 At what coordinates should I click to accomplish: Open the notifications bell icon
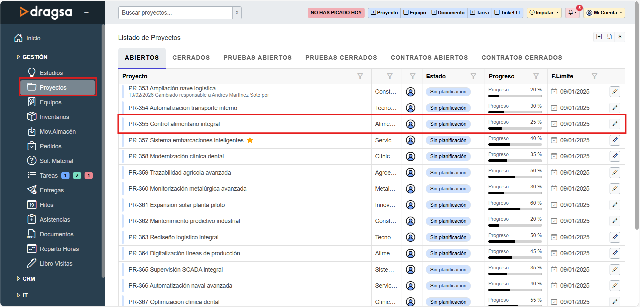572,13
